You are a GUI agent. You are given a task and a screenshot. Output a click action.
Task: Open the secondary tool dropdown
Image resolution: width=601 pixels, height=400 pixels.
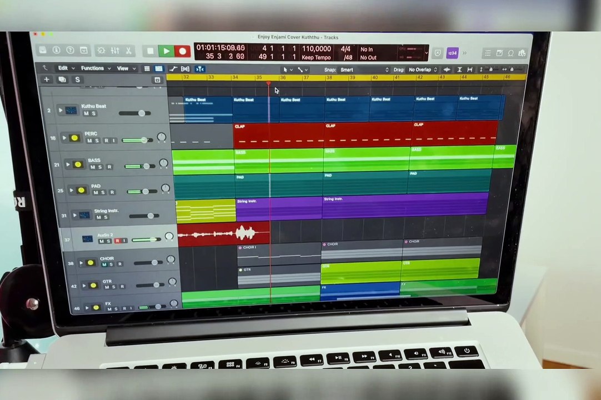click(x=302, y=70)
